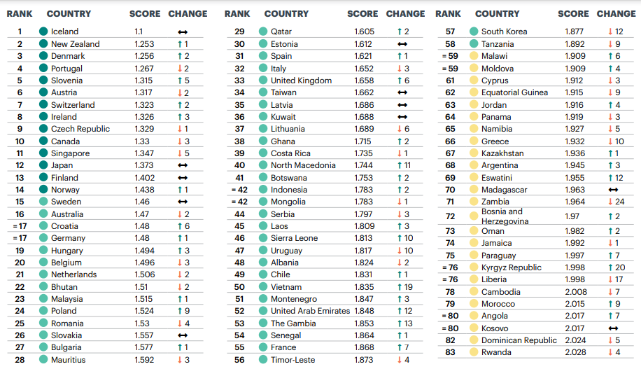
Task: Select the green circle beside Singapore
Action: pos(43,153)
